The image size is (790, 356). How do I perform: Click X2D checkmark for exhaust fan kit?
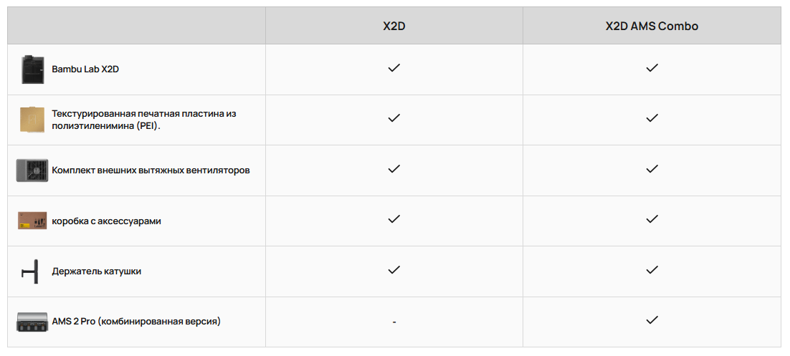pyautogui.click(x=394, y=169)
